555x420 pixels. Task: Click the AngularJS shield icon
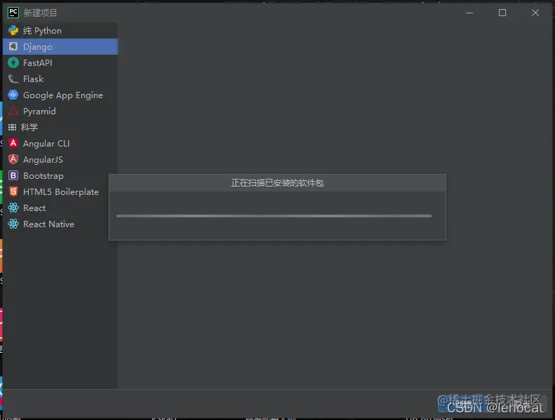(x=13, y=159)
